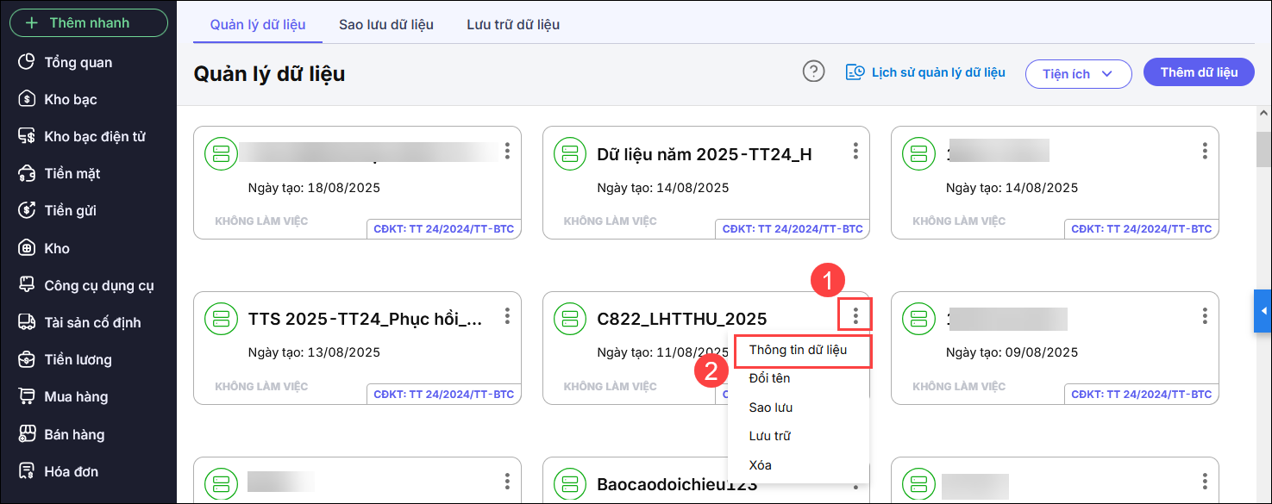
Task: Open the Tài sản cố định menu label
Action: click(92, 322)
